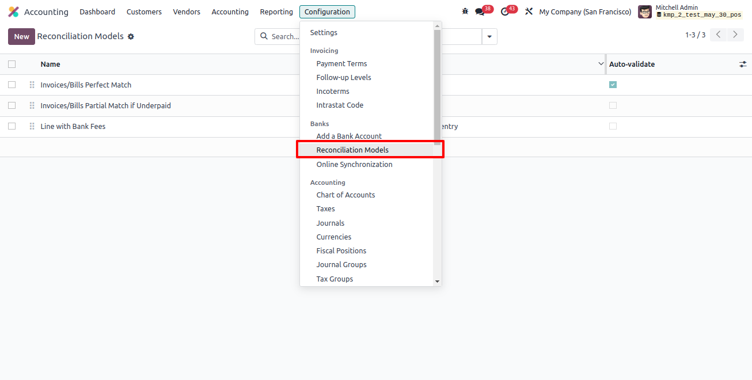The image size is (752, 380).
Task: Toggle Auto-validate for Line with Bank Fees
Action: [613, 126]
